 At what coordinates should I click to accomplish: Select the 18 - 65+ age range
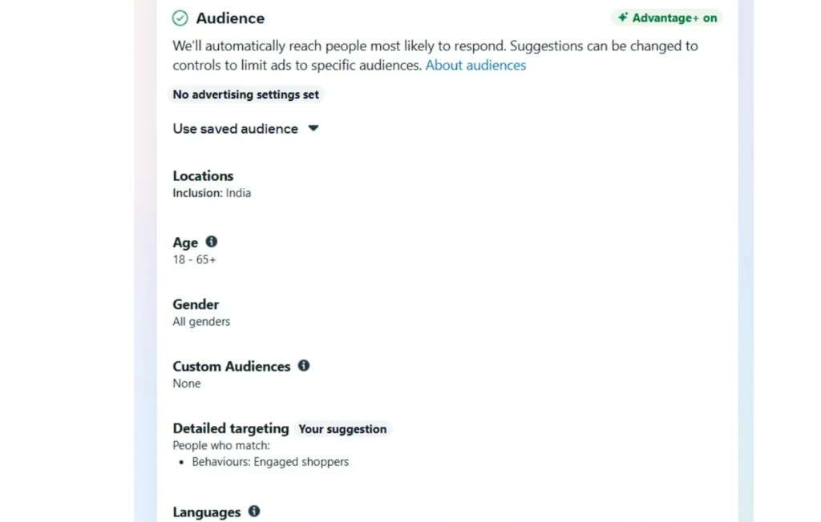pyautogui.click(x=194, y=259)
